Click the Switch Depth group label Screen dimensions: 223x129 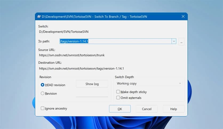pos(124,77)
